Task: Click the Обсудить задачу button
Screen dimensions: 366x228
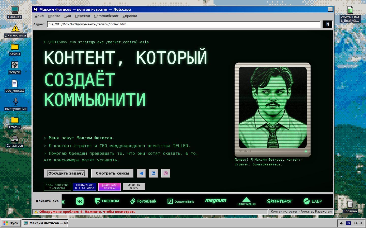Action: pos(66,173)
